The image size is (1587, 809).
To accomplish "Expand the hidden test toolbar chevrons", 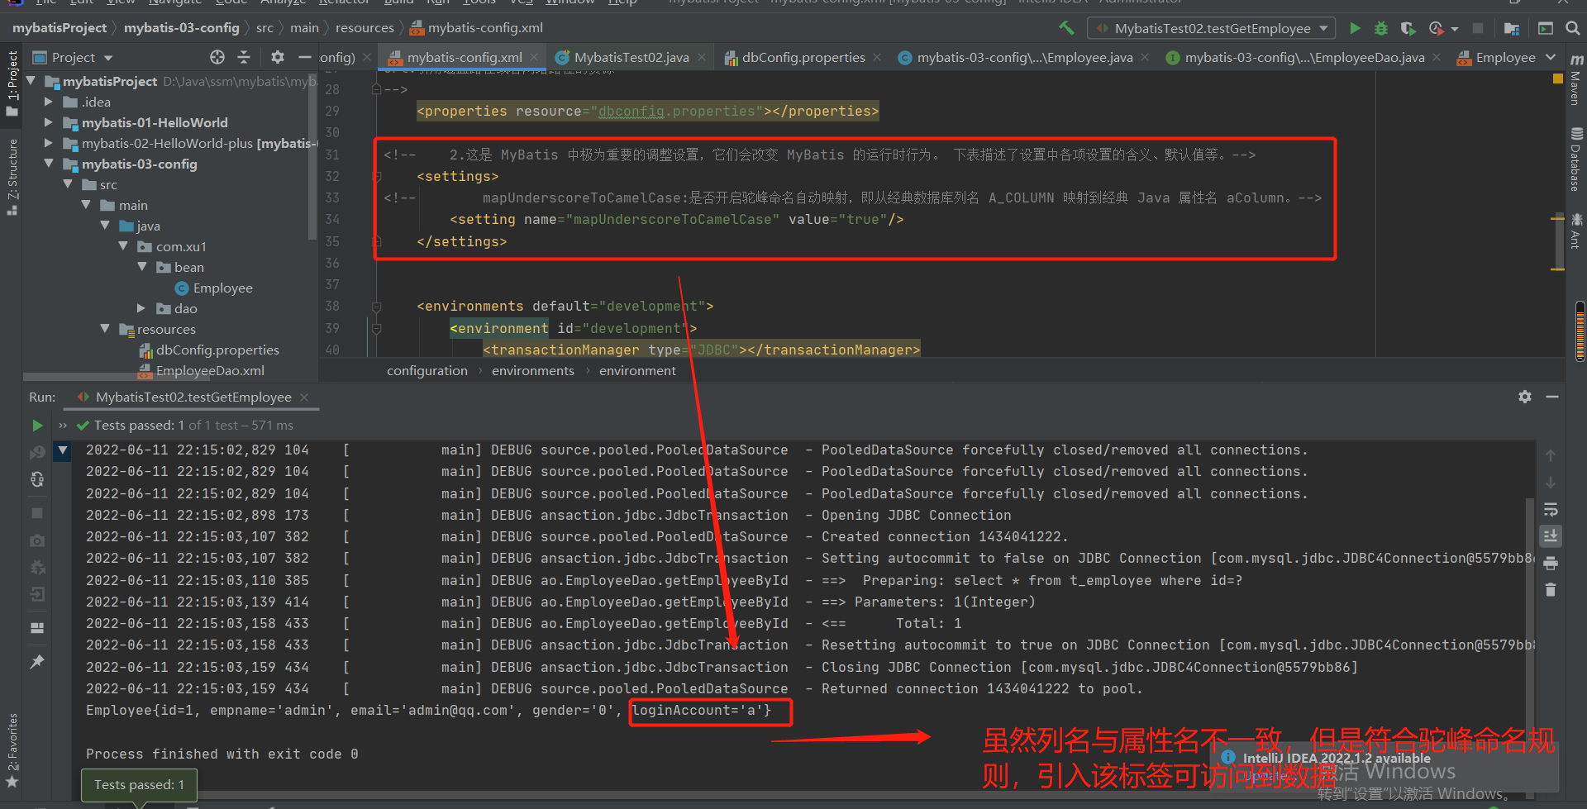I will [x=63, y=426].
